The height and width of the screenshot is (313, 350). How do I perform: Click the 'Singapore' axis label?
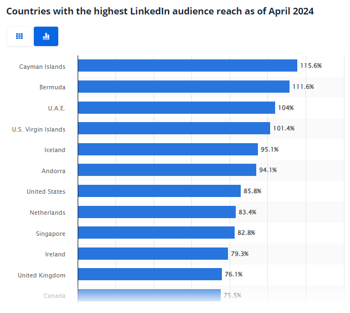(50, 234)
